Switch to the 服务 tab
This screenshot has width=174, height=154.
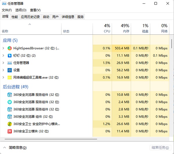[80, 17]
